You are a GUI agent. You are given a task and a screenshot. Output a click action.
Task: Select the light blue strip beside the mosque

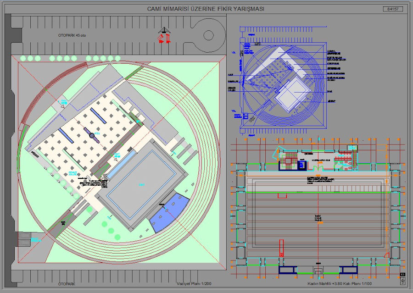click(x=122, y=164)
